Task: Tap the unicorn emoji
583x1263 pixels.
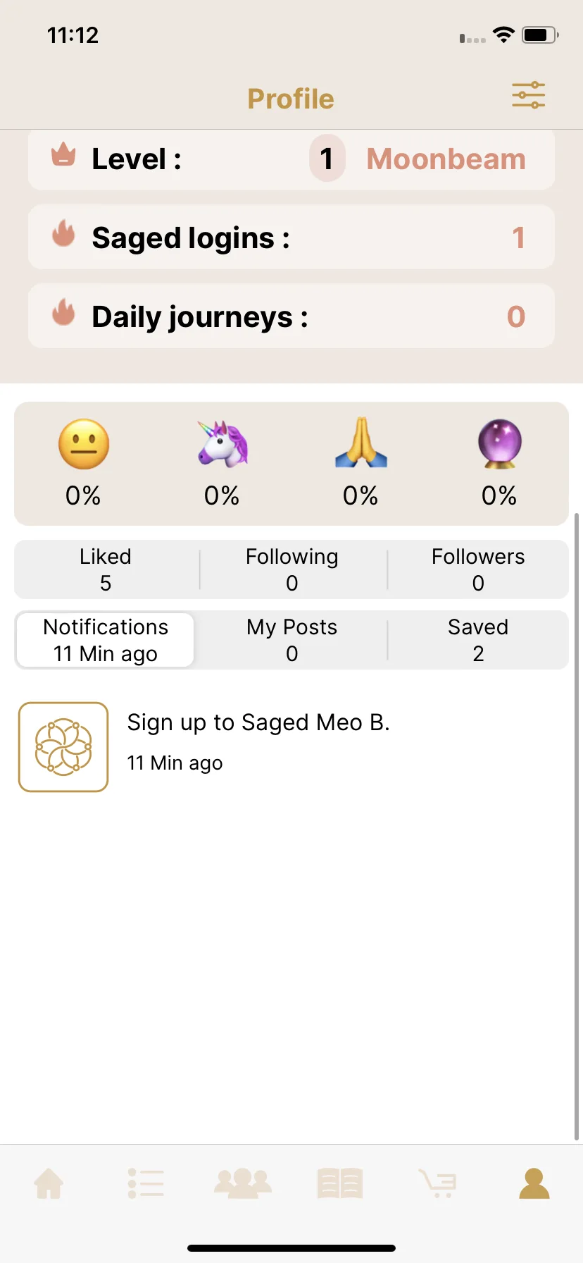Action: click(x=222, y=444)
